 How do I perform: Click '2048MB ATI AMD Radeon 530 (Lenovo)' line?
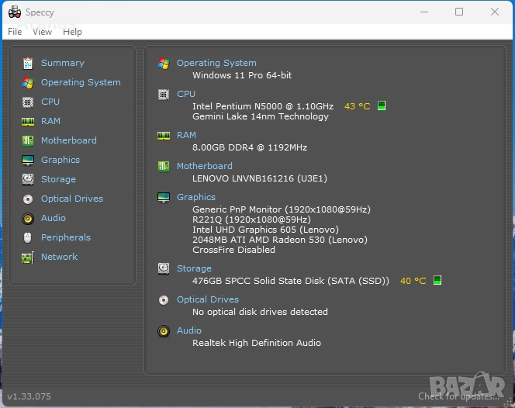280,240
